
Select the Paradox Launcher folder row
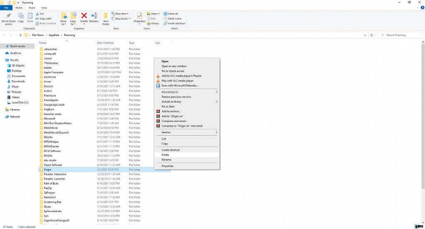click(x=105, y=179)
